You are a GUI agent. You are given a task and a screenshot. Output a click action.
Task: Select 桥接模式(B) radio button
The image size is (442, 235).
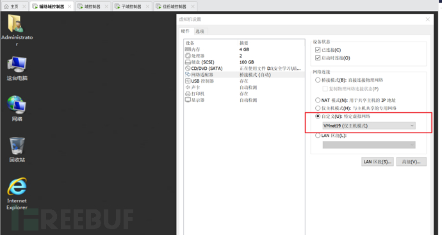coord(318,80)
